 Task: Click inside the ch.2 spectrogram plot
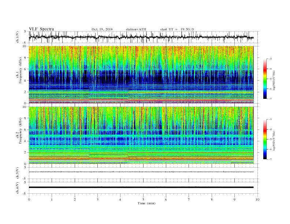point(141,135)
